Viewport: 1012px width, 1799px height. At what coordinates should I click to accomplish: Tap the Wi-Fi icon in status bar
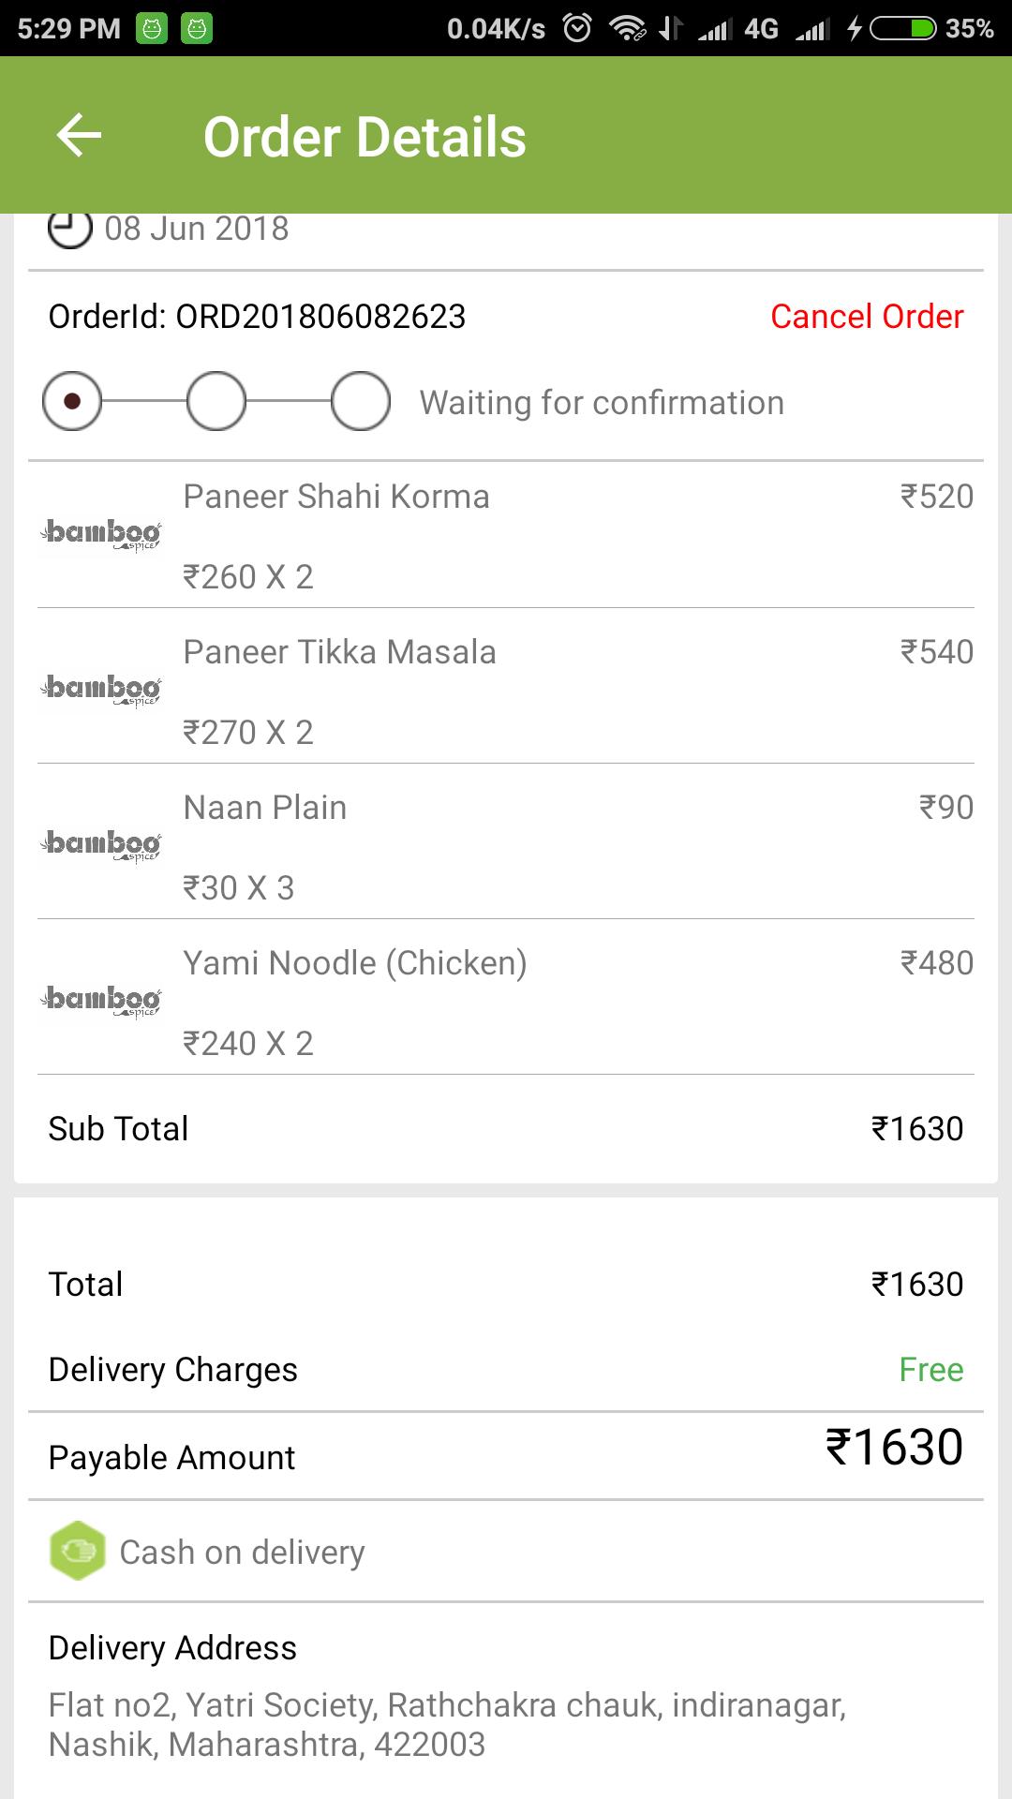[627, 28]
